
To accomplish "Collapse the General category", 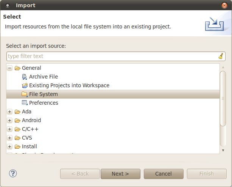I will [x=9, y=68].
